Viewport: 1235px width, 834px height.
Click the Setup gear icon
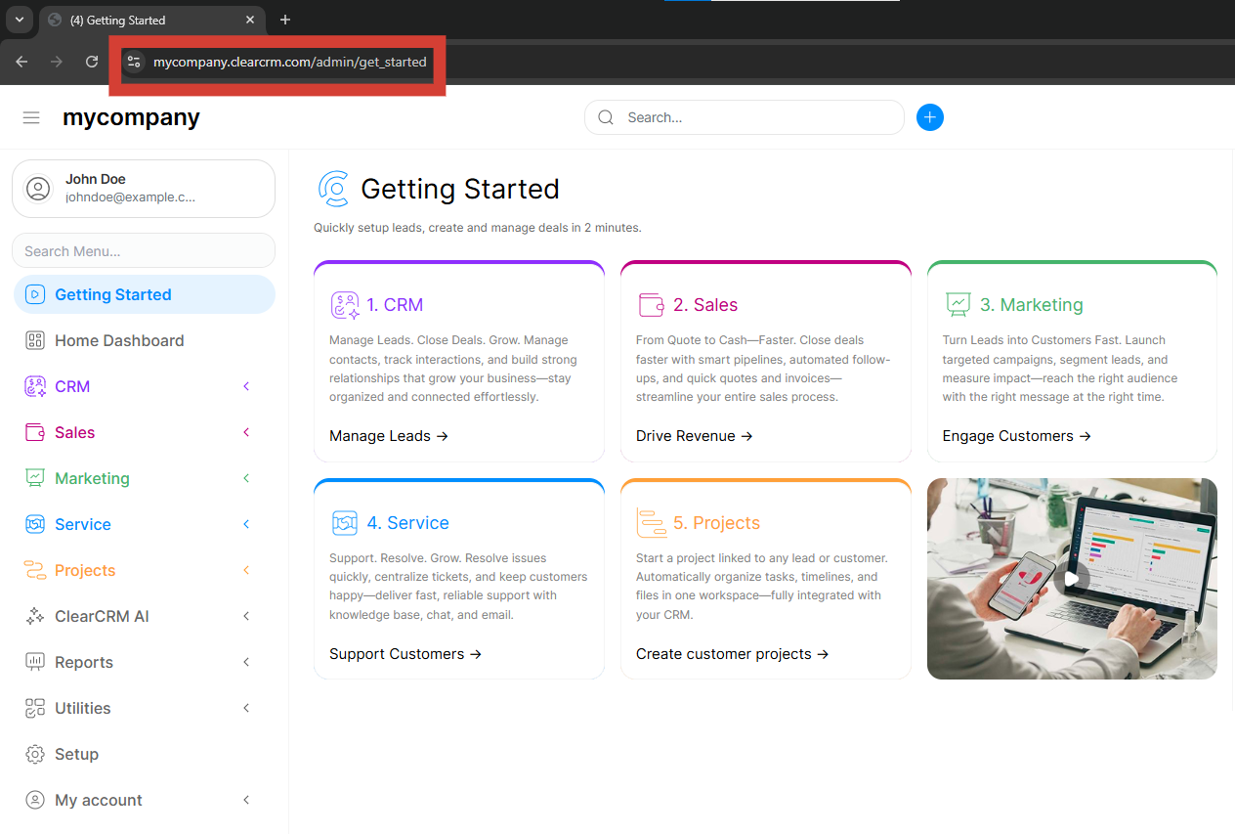click(x=35, y=754)
